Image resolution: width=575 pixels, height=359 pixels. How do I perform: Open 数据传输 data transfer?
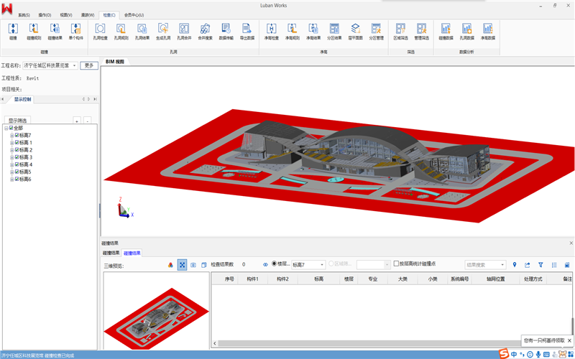[226, 31]
